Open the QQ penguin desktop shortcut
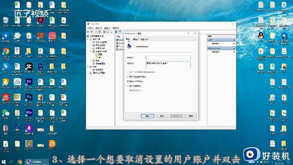 [x=261, y=37]
